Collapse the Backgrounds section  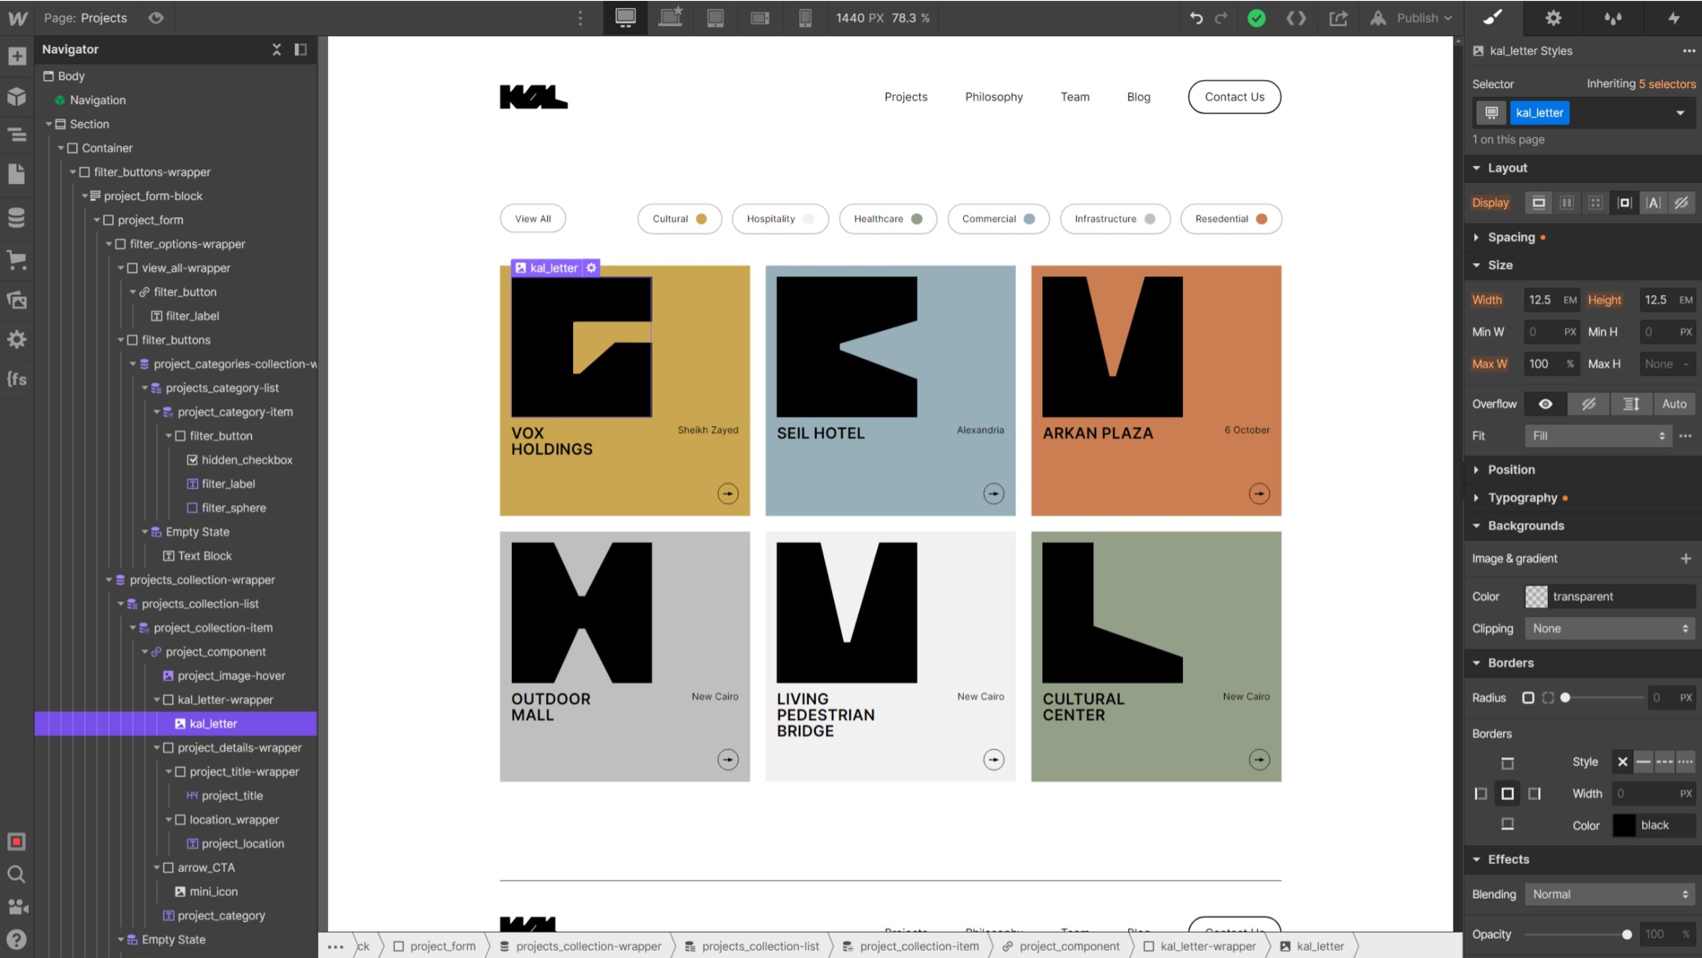coord(1526,526)
